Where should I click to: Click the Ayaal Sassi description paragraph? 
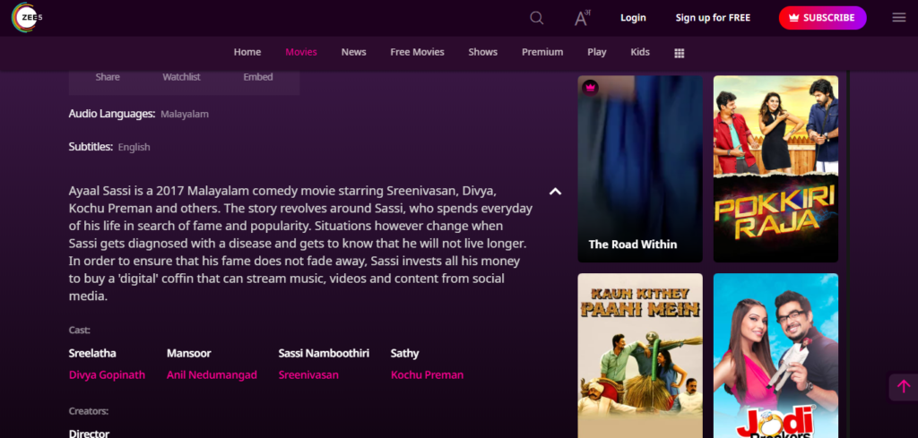click(300, 244)
